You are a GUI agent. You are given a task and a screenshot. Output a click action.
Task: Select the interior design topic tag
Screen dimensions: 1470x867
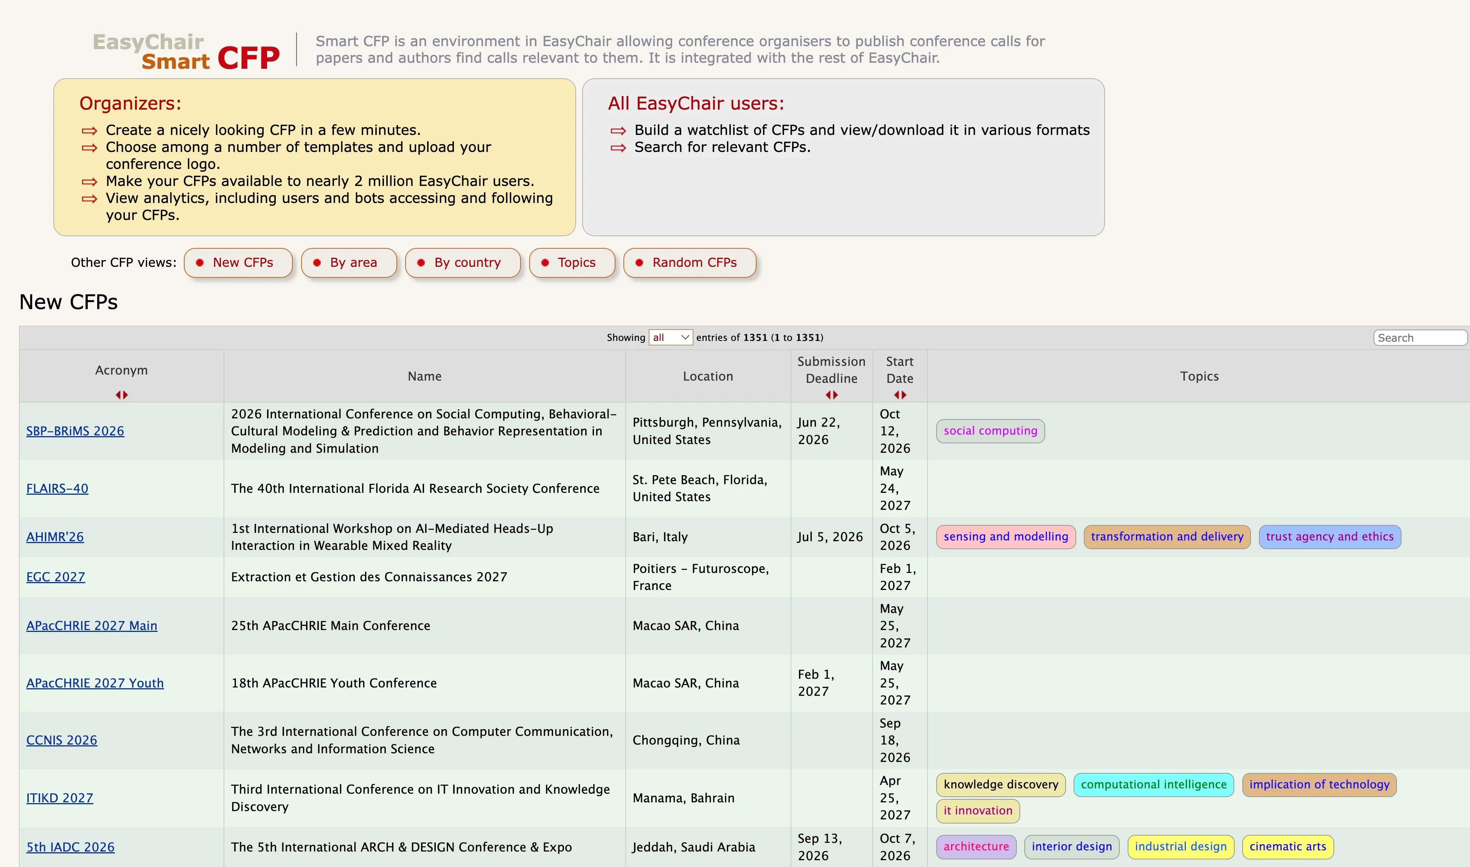pos(1072,847)
